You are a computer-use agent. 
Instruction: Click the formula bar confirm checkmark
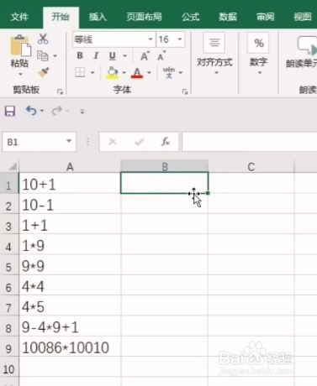(x=139, y=142)
